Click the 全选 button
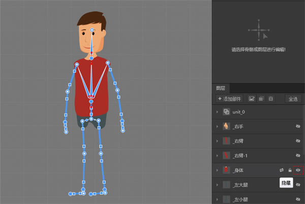 (x=293, y=98)
